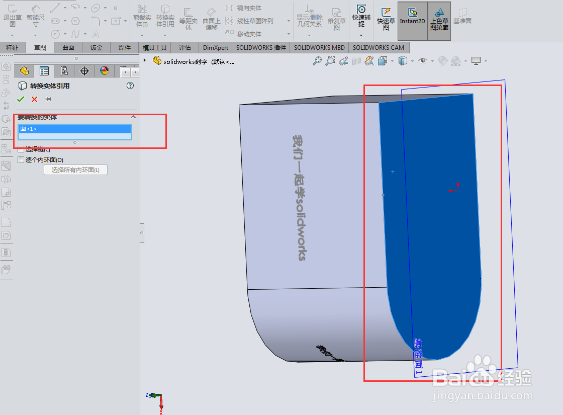This screenshot has height=415, width=563.
Task: Switch to the 模具工具 tab
Action: [x=155, y=47]
